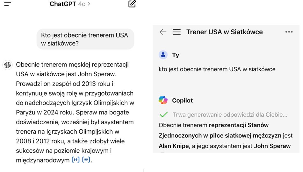The width and height of the screenshot is (303, 172).
Task: Click the Copilot user query text
Action: coord(217,69)
